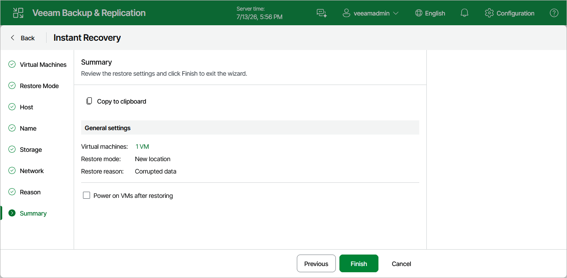Click the Reason step checkmark icon
This screenshot has width=567, height=278.
[12, 192]
